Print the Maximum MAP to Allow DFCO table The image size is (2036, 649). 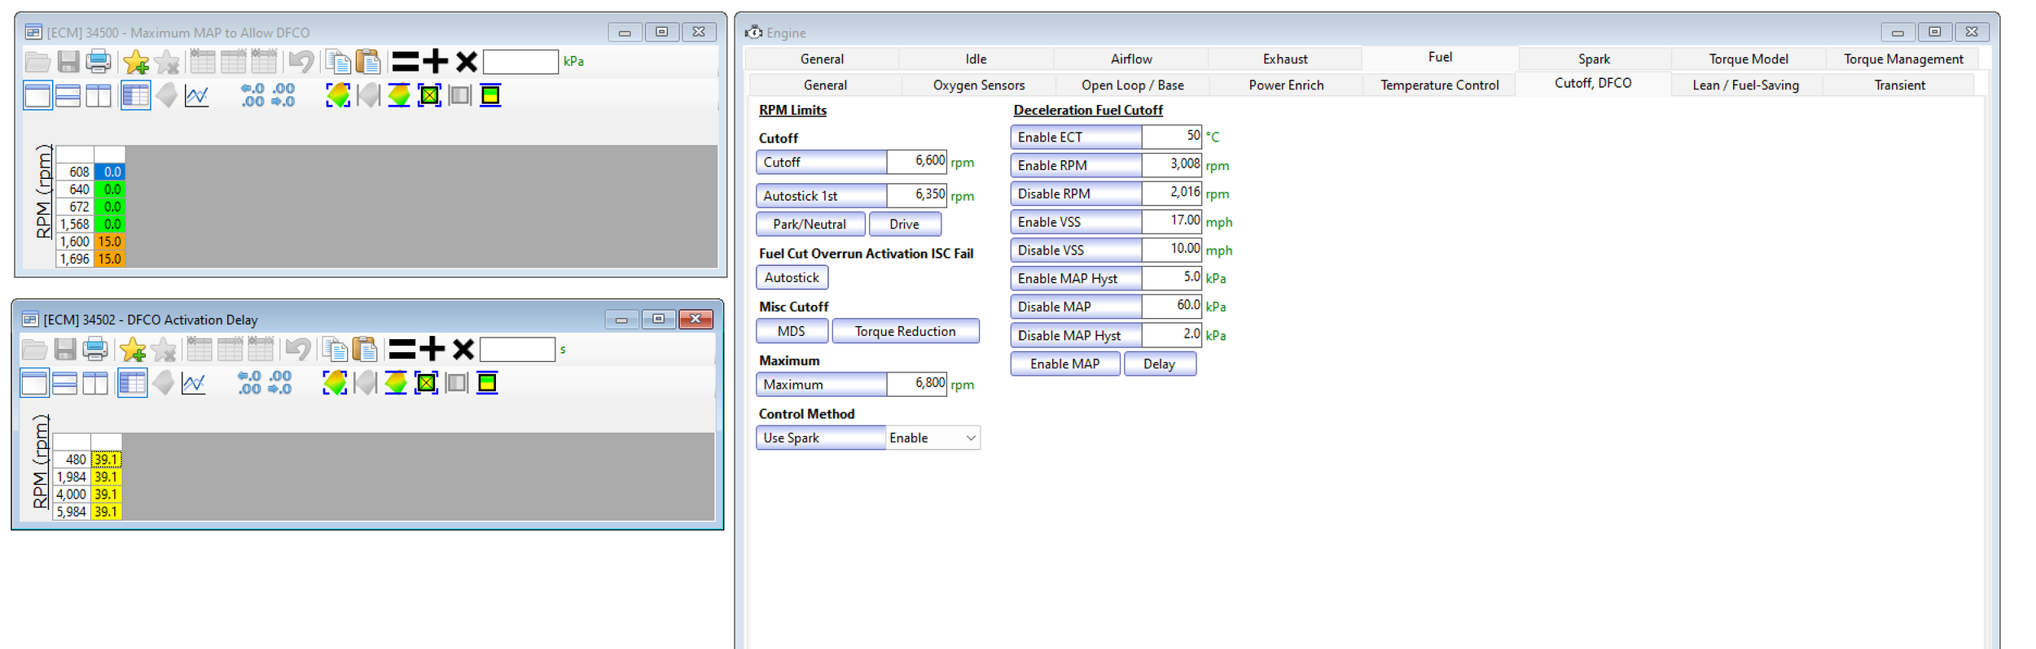pos(99,62)
